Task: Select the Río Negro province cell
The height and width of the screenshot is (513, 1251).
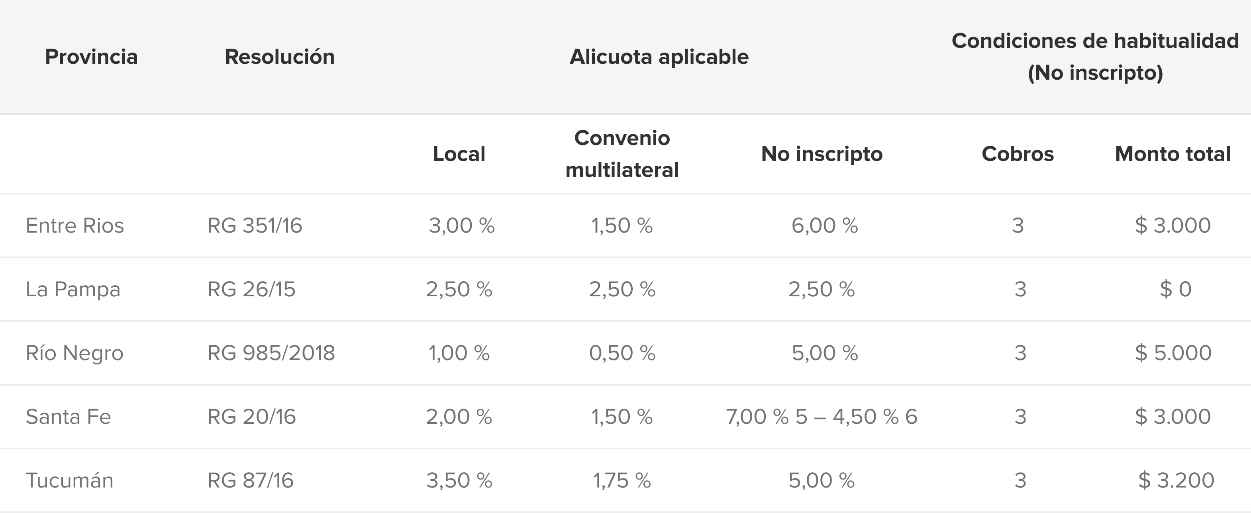Action: (x=74, y=353)
